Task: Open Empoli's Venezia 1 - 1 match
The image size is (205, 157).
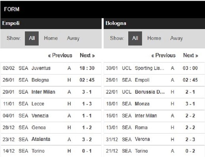Action: click(x=51, y=116)
